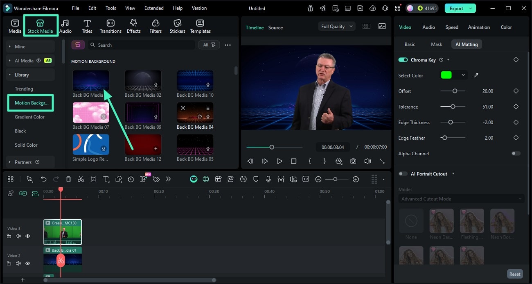
Task: Click the eyedropper color picker tool
Action: (476, 75)
